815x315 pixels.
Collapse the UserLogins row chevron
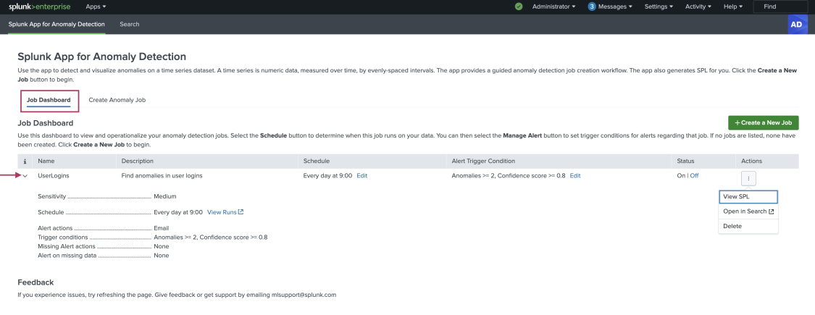[x=25, y=176]
